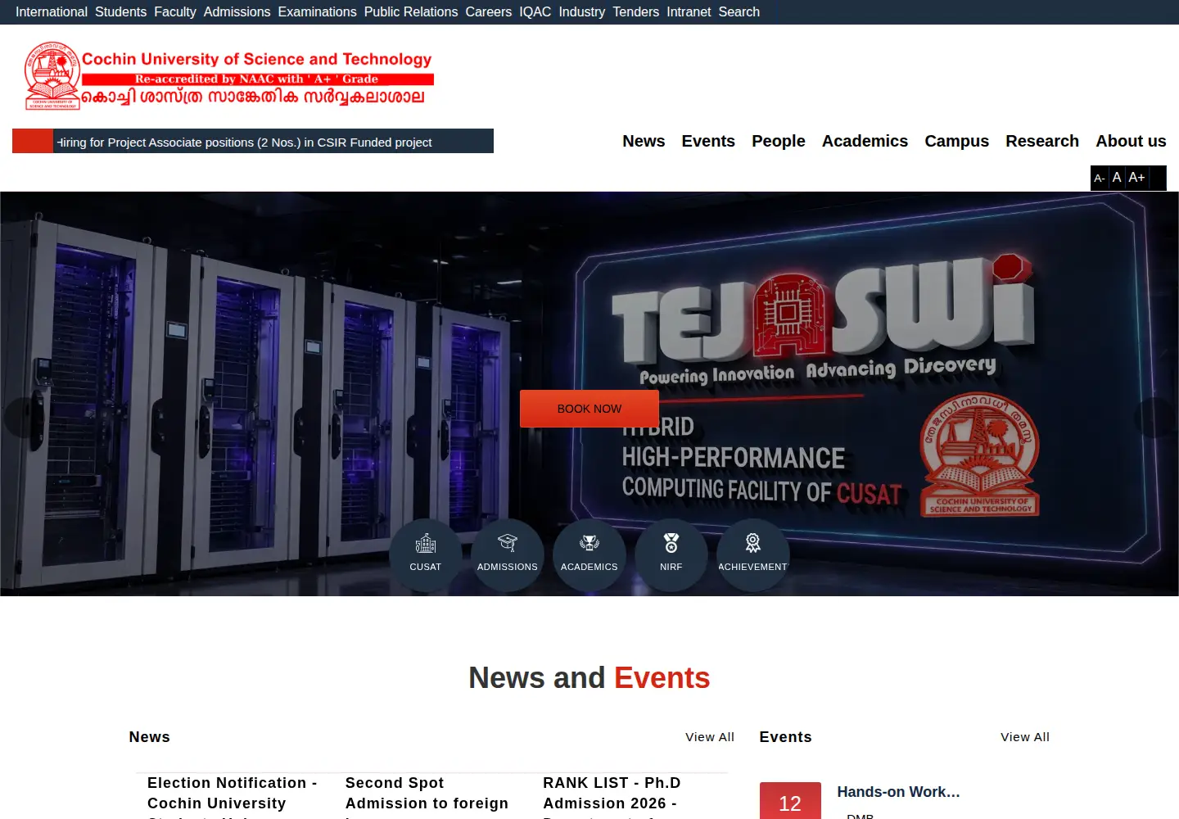Open the ACHIEVEMENT ribbon icon shortcut

tap(753, 554)
